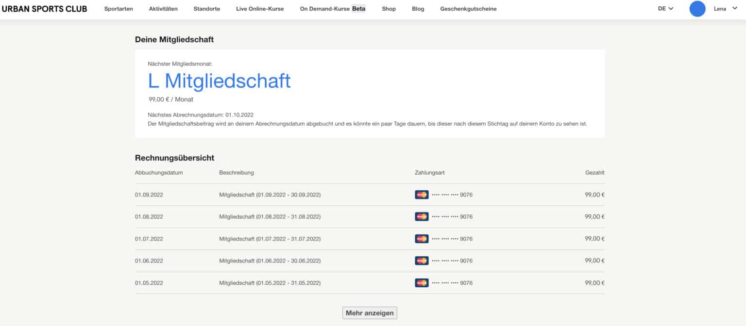
Task: Open Live Online-Kurse page
Action: pos(260,9)
